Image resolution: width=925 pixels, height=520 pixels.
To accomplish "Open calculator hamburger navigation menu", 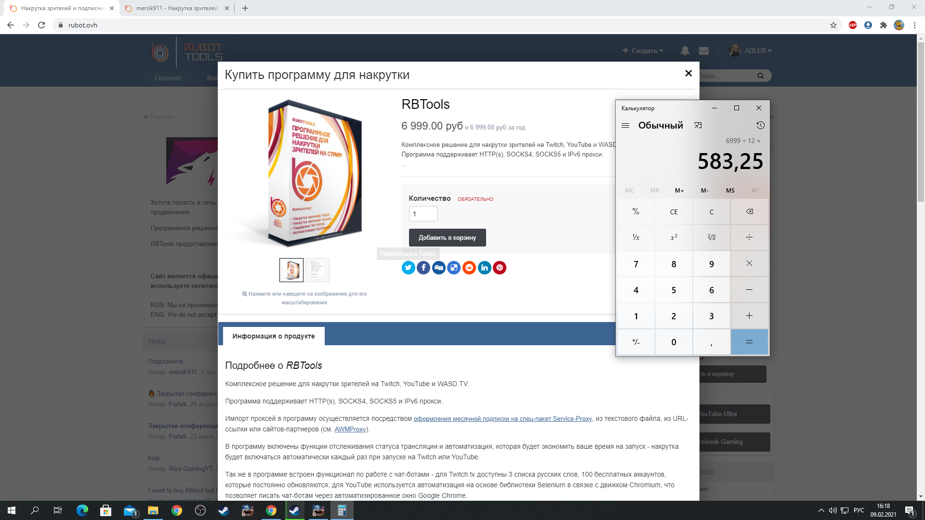I will click(x=625, y=125).
